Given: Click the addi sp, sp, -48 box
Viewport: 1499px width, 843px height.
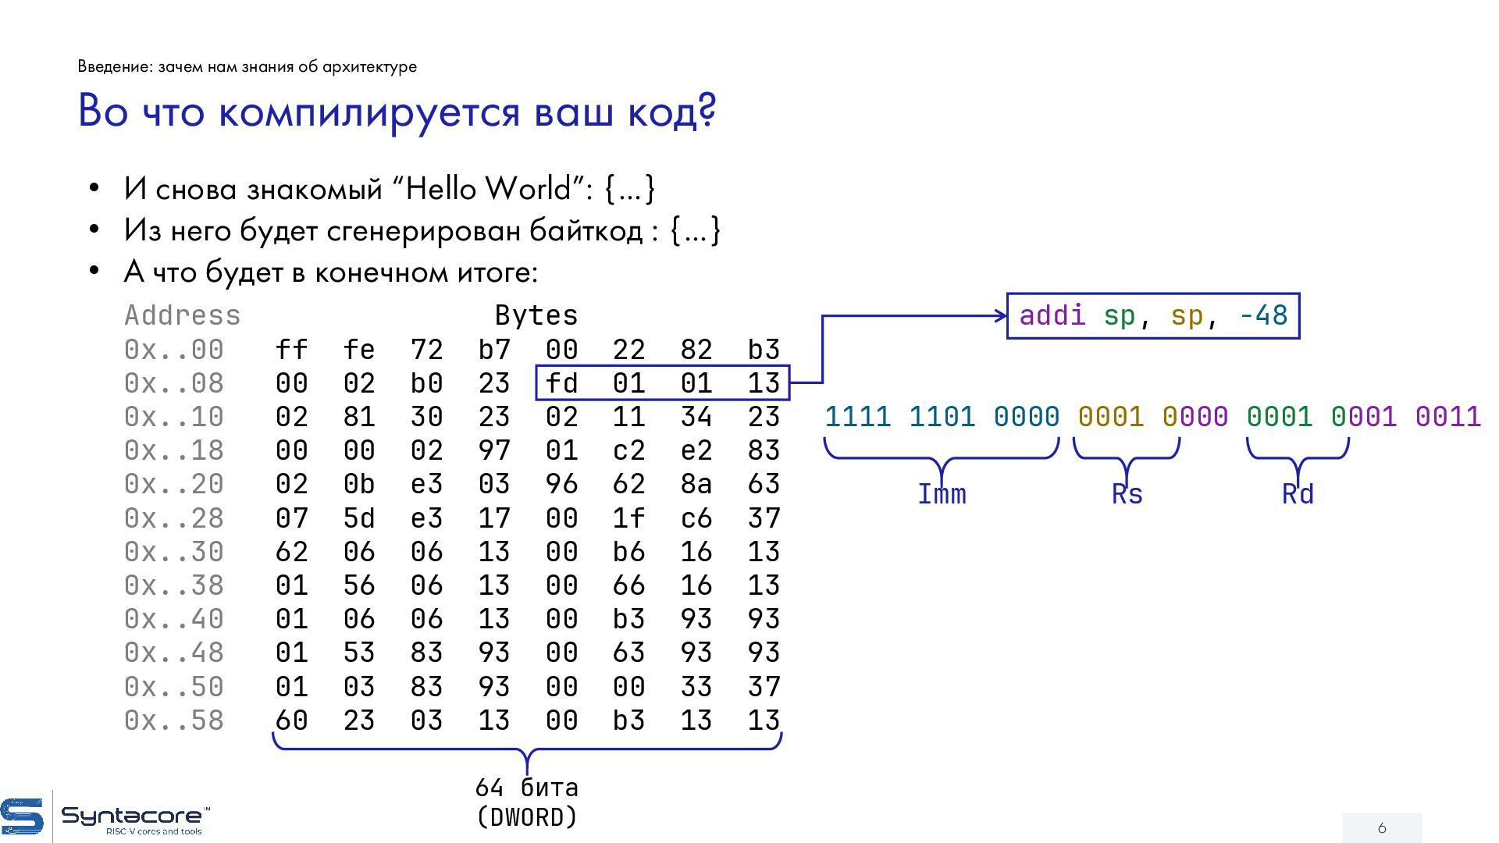Looking at the screenshot, I should (1152, 316).
